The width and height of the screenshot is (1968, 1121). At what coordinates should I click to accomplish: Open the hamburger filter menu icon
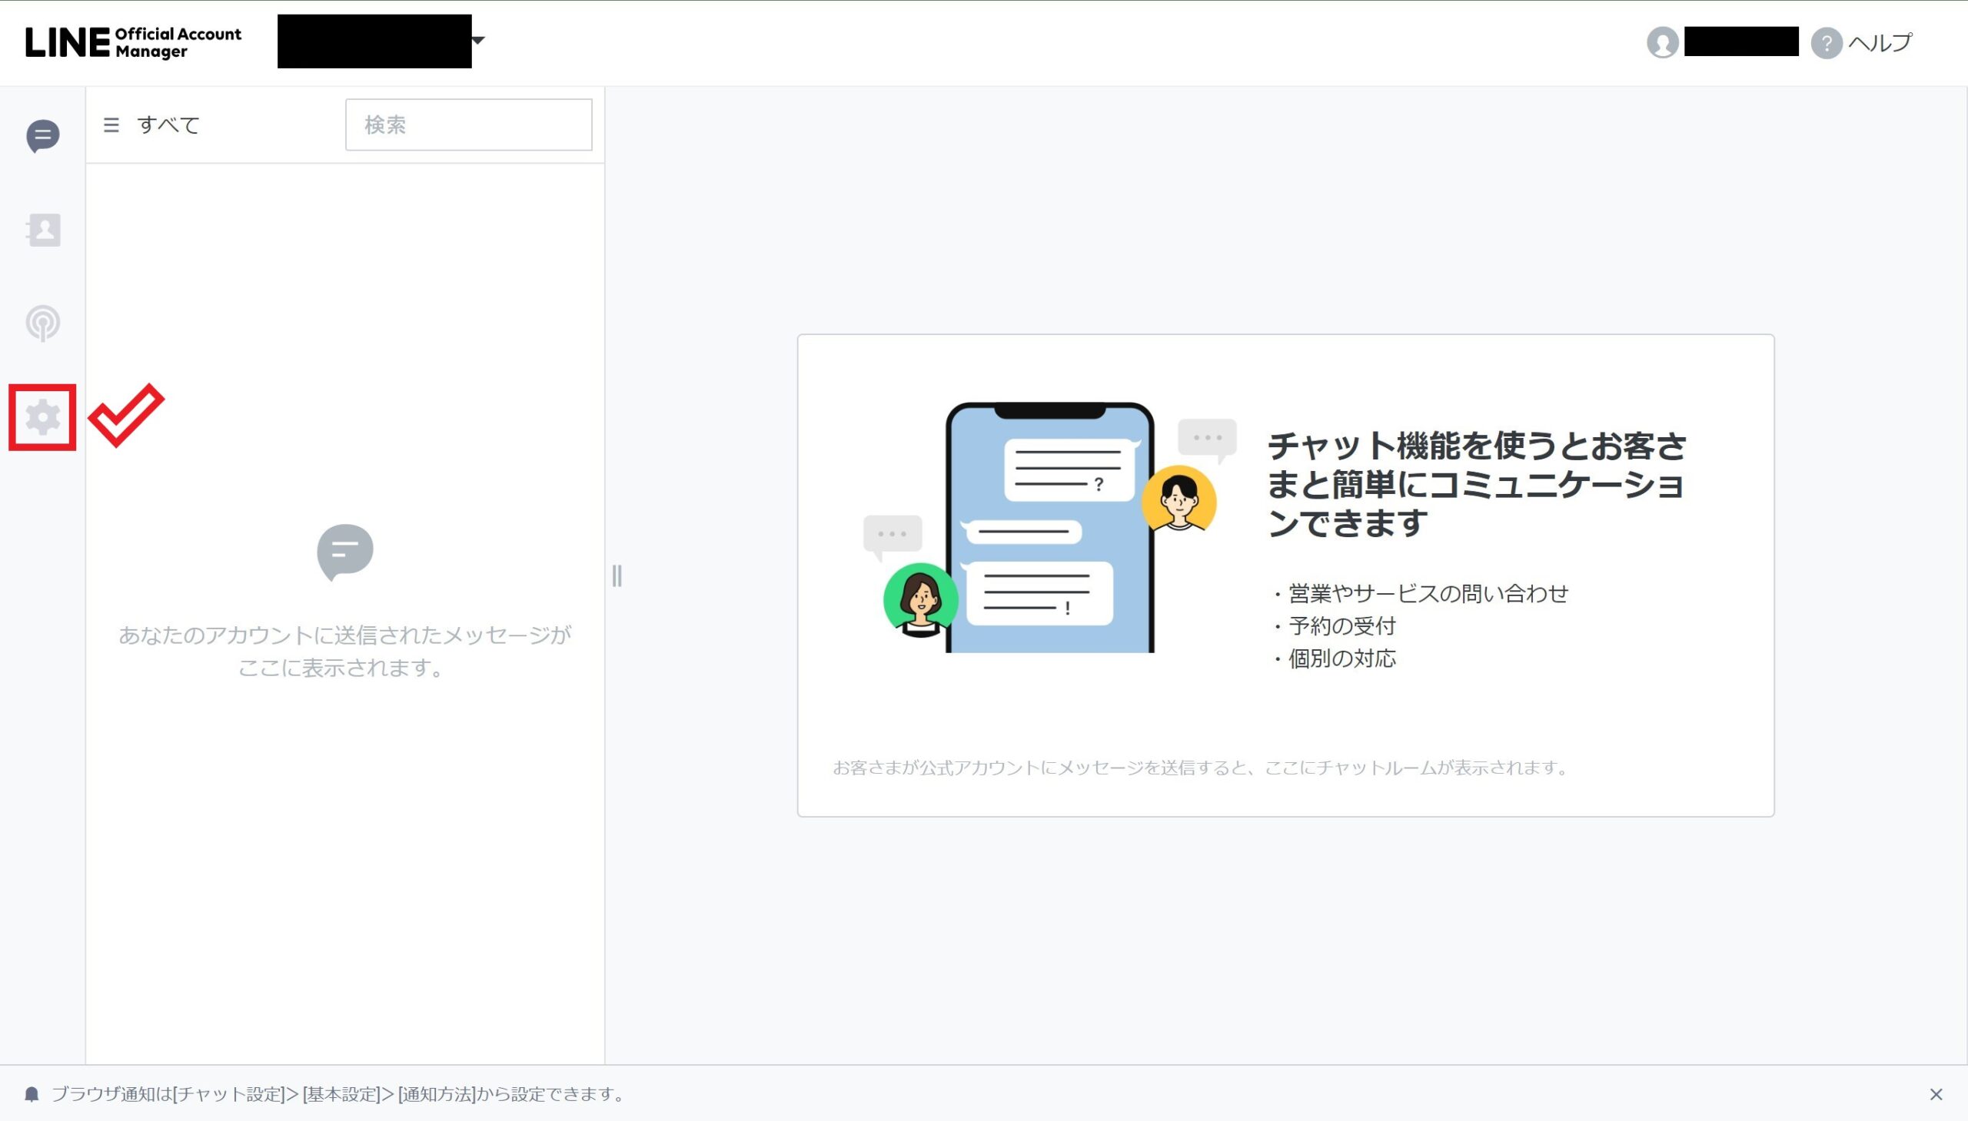[x=111, y=124]
